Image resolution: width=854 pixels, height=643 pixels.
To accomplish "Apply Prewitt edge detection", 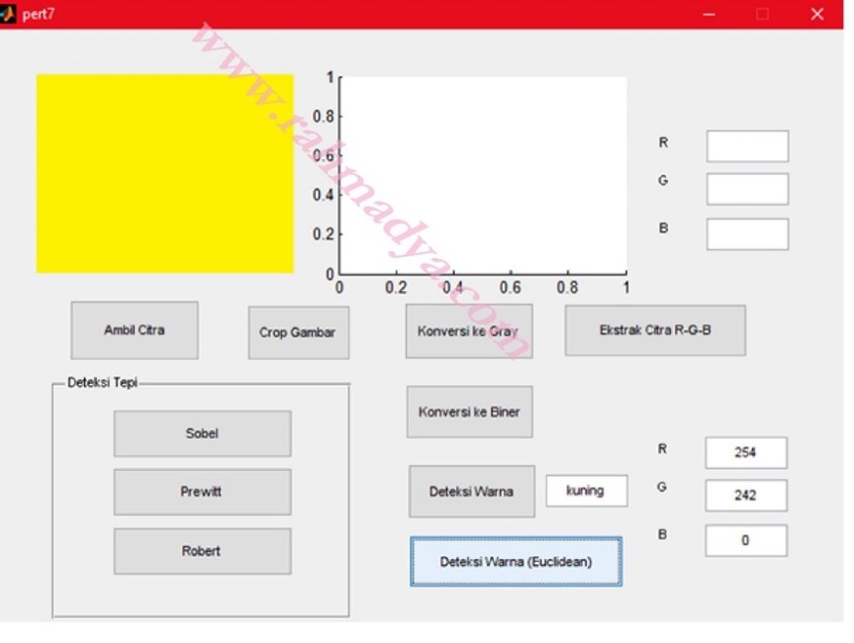I will [x=202, y=492].
